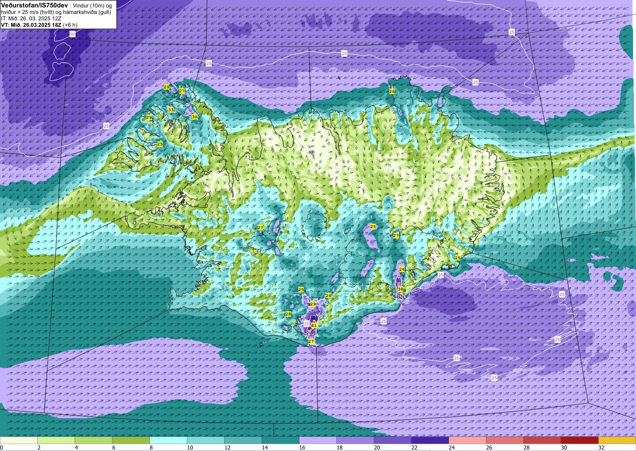Click the yellow gust marker reading 33

(x=170, y=110)
